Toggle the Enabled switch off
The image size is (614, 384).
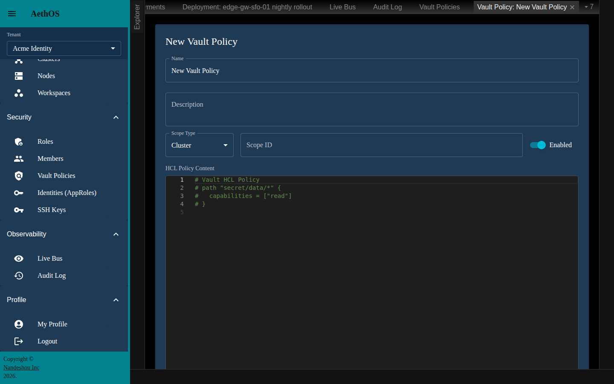click(538, 145)
